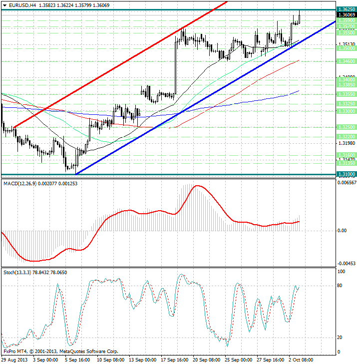357x364 pixels.
Task: Select the 25 Sep 00:00 time label
Action: (x=239, y=360)
